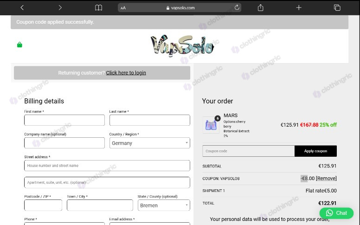Open the WhatsApp Chat button

point(336,213)
